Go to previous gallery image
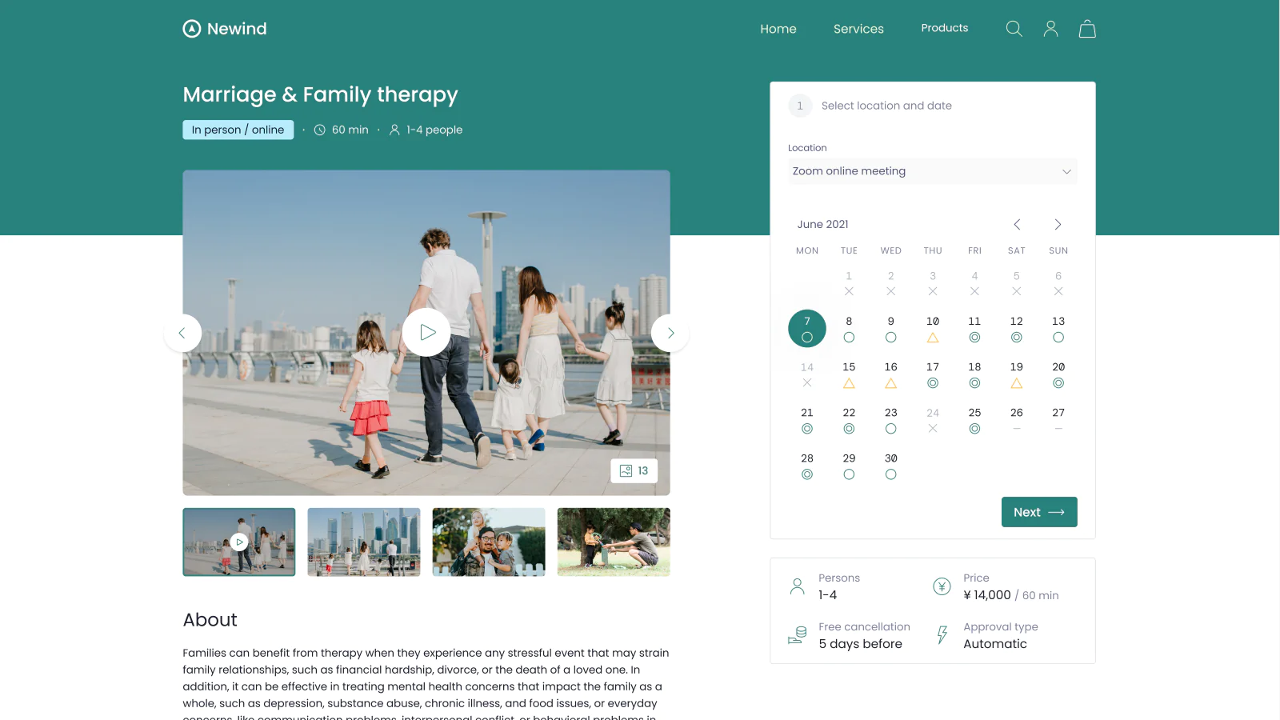 [x=182, y=333]
